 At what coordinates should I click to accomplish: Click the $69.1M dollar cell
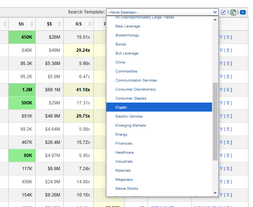pyautogui.click(x=50, y=90)
